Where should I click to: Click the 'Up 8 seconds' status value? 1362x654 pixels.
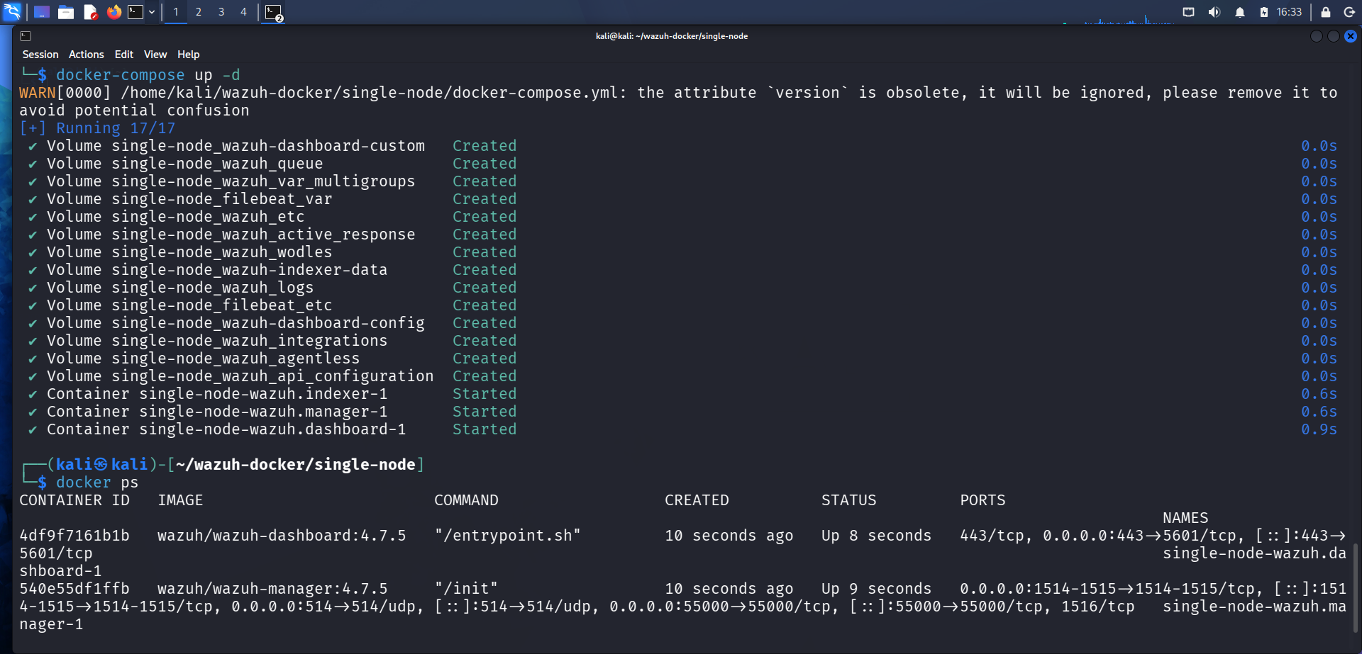pyautogui.click(x=876, y=536)
